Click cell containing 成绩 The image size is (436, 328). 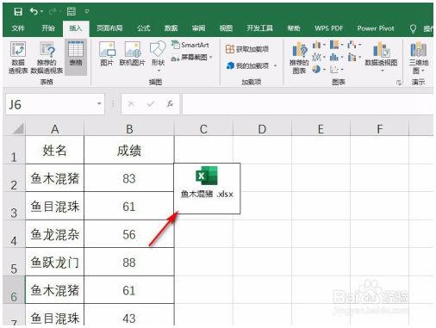pos(129,150)
